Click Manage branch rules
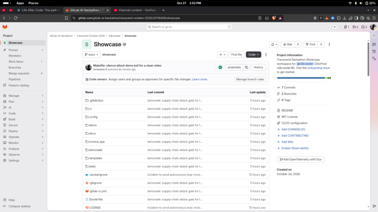 [250, 80]
